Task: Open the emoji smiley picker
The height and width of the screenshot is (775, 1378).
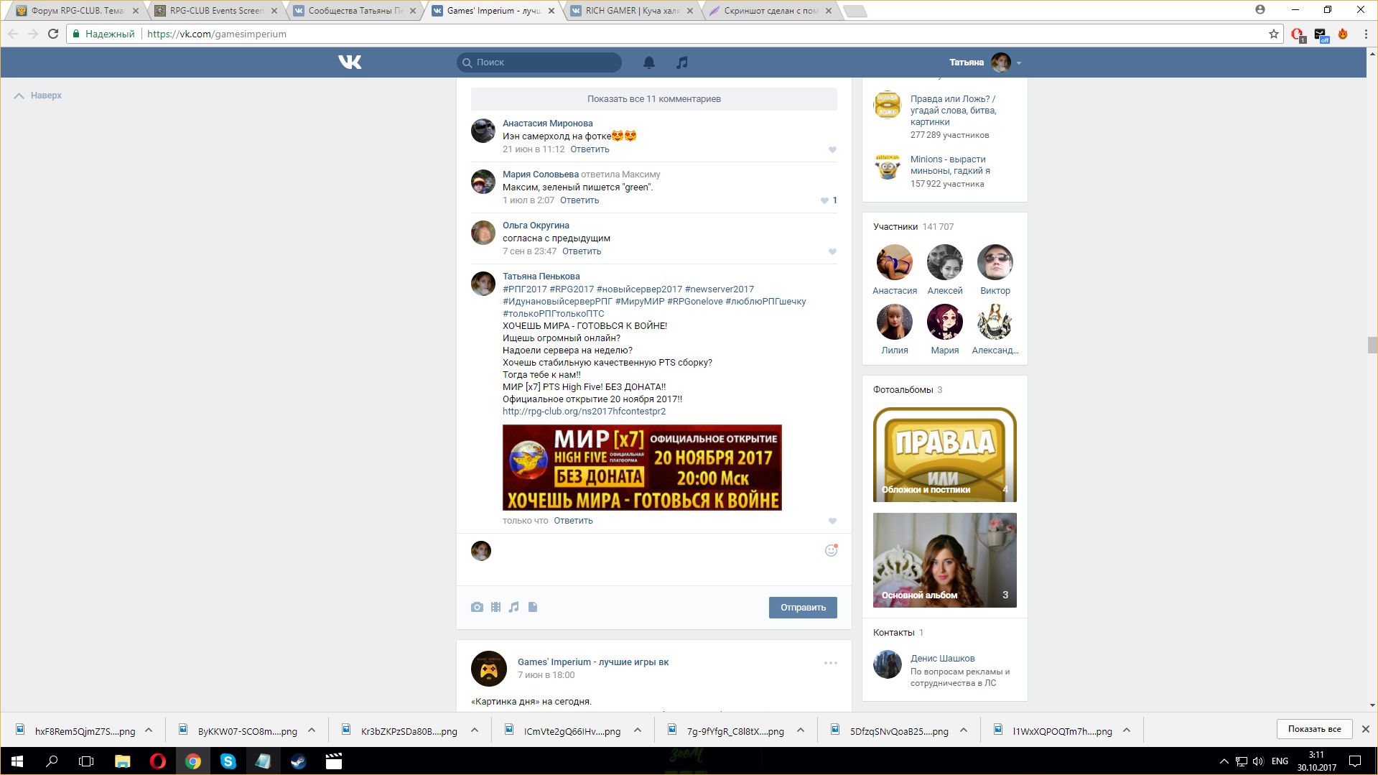Action: click(x=831, y=550)
